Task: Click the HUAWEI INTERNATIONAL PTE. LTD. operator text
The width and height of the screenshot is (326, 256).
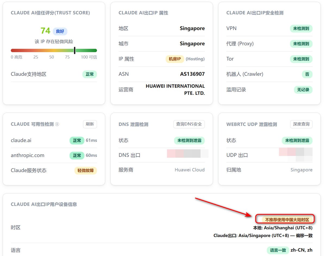Action: [x=175, y=89]
